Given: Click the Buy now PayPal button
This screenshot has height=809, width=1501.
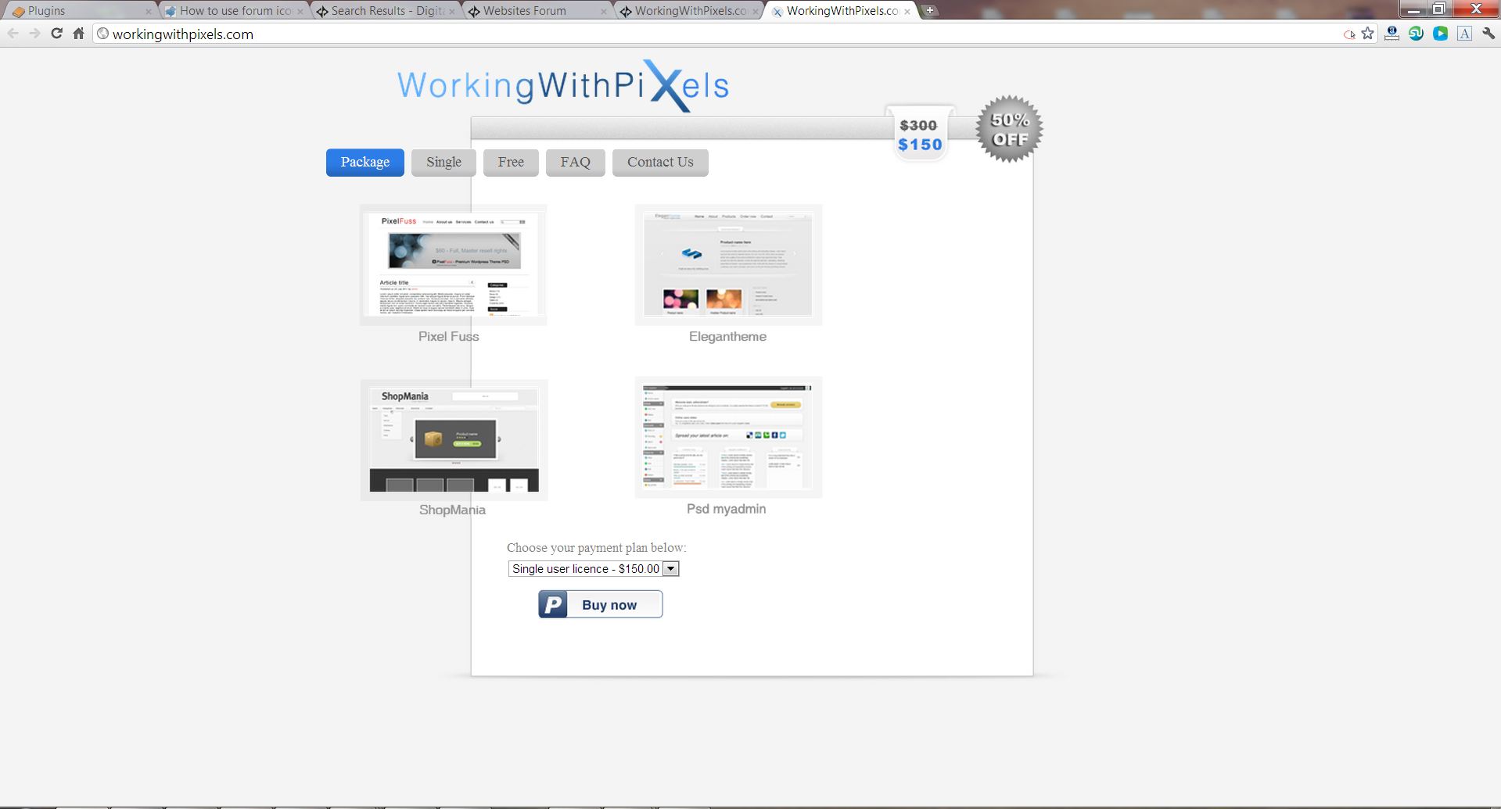Looking at the screenshot, I should (601, 604).
